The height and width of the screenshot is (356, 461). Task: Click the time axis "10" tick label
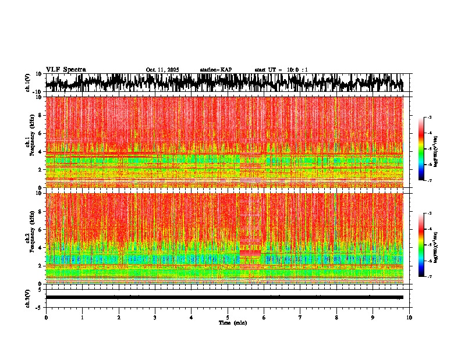pos(409,318)
